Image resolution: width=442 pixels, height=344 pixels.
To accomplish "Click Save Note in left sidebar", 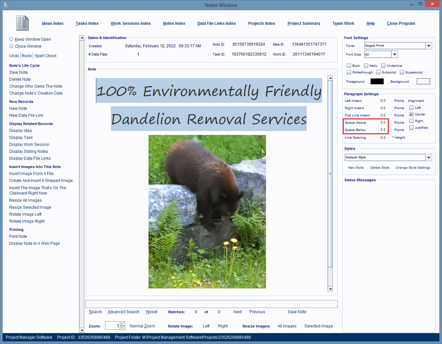I will coord(19,72).
